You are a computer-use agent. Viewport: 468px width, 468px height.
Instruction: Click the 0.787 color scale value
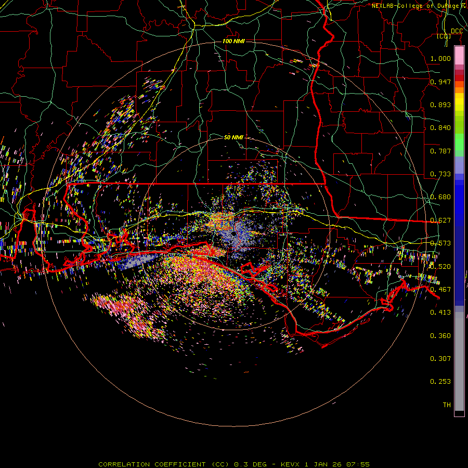point(440,151)
